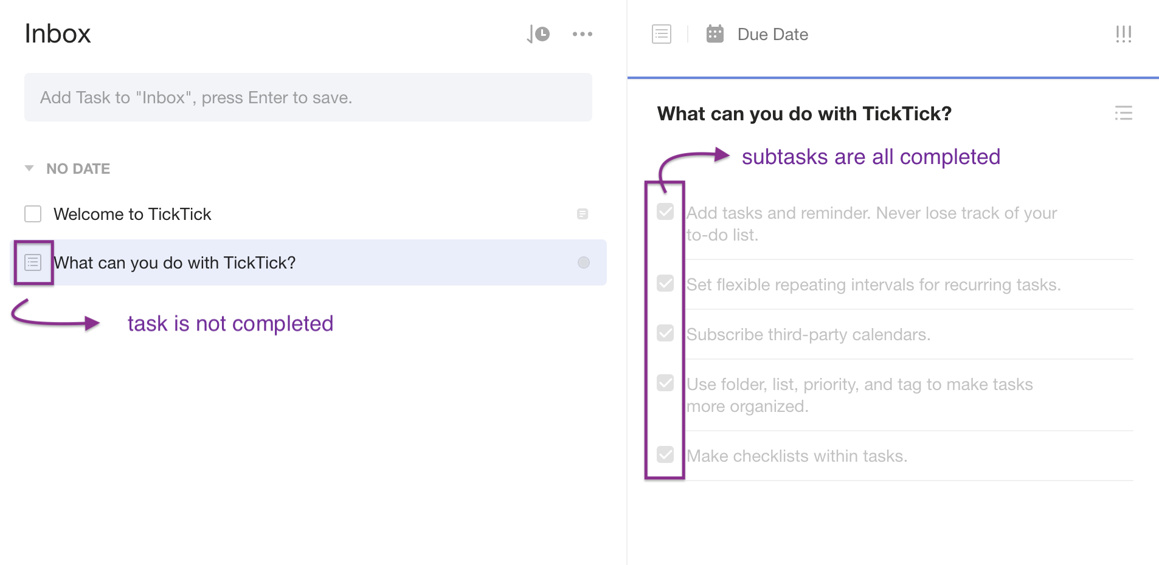Click the checklist icon of What can you do task
Screen dimensions: 1159x565
pos(33,262)
